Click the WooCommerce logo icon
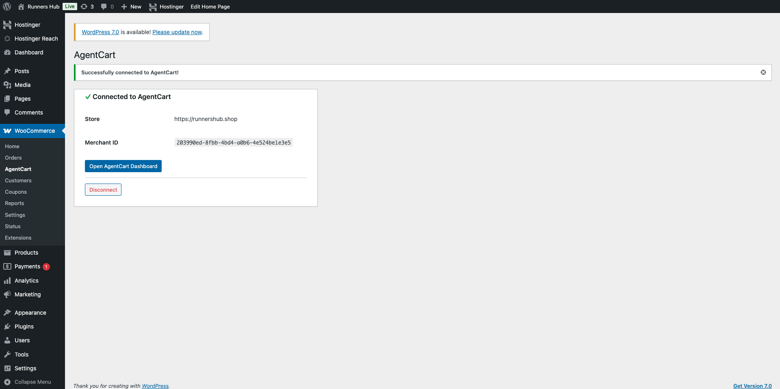This screenshot has height=389, width=780. click(x=7, y=131)
